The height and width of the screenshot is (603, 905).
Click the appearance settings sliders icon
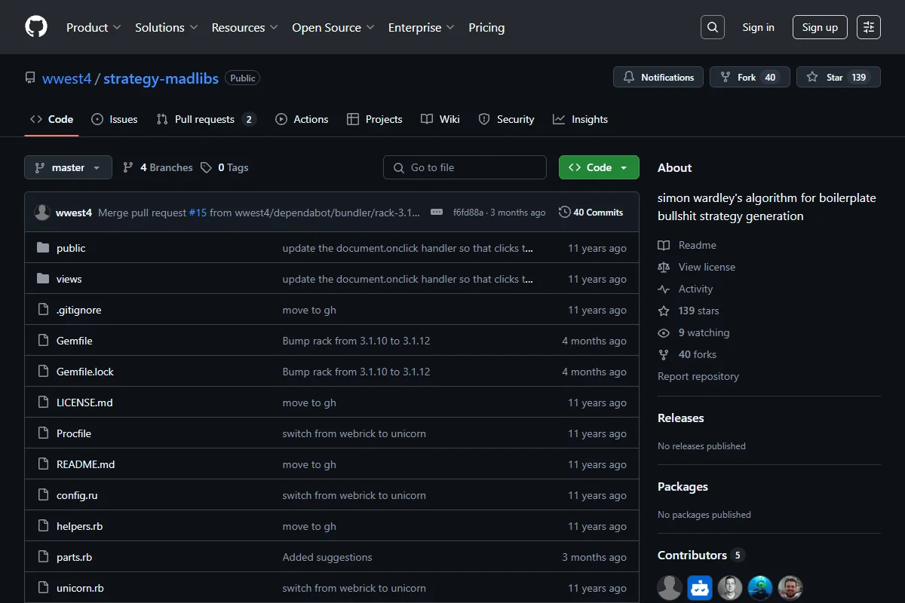[x=869, y=27]
